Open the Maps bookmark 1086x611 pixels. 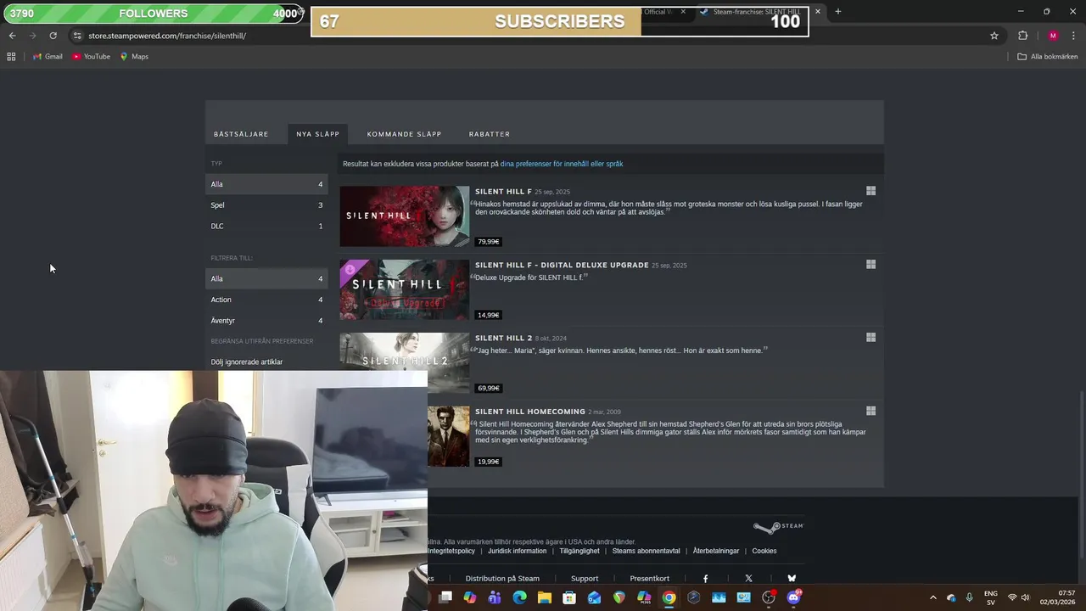coord(134,57)
